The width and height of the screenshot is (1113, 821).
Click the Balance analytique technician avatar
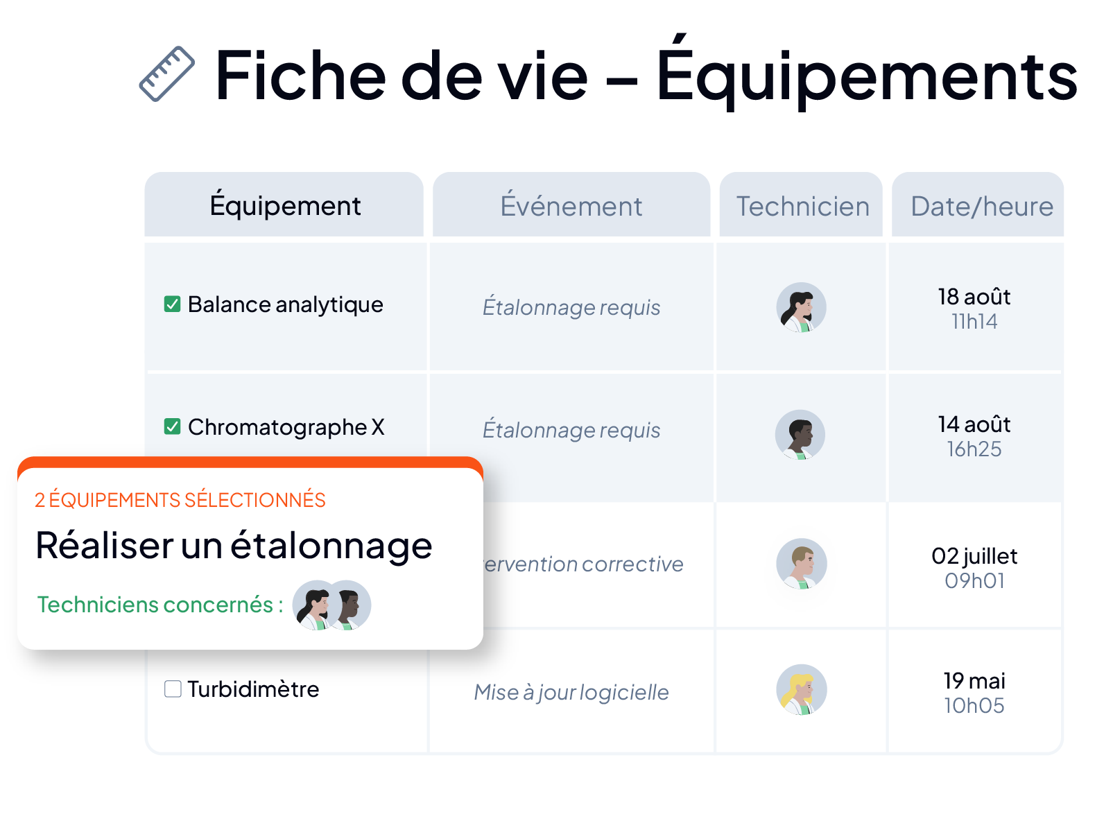801,307
